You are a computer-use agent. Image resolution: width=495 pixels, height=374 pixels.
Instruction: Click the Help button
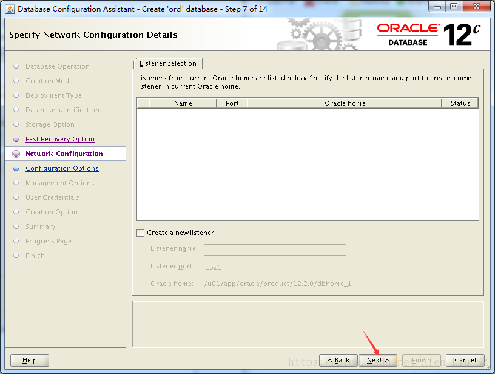click(30, 360)
